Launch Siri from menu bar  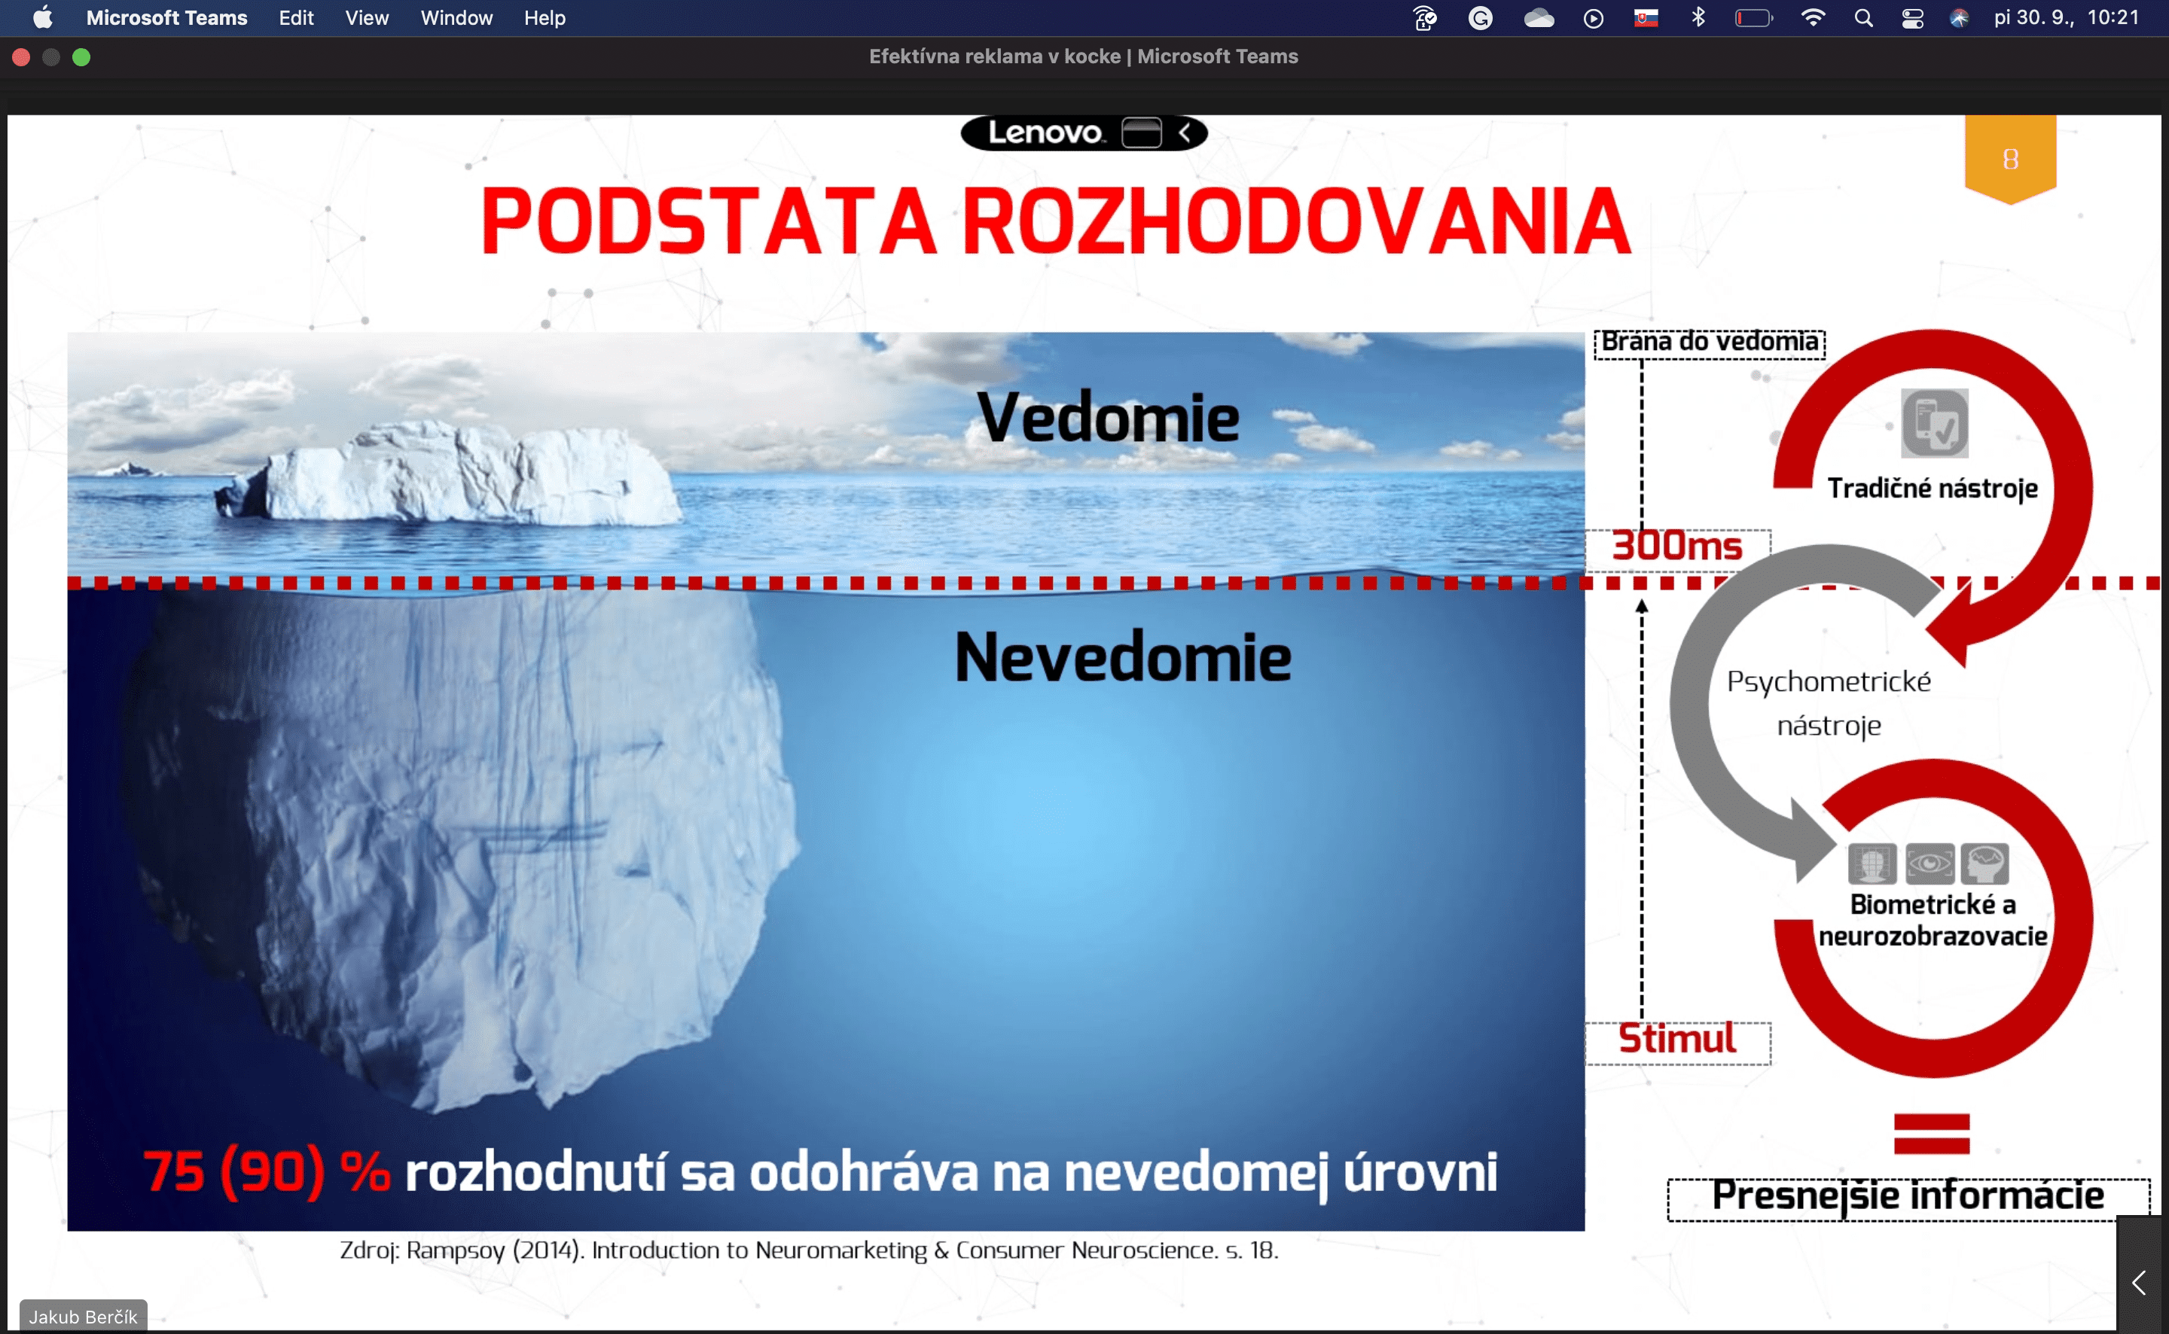[1959, 17]
